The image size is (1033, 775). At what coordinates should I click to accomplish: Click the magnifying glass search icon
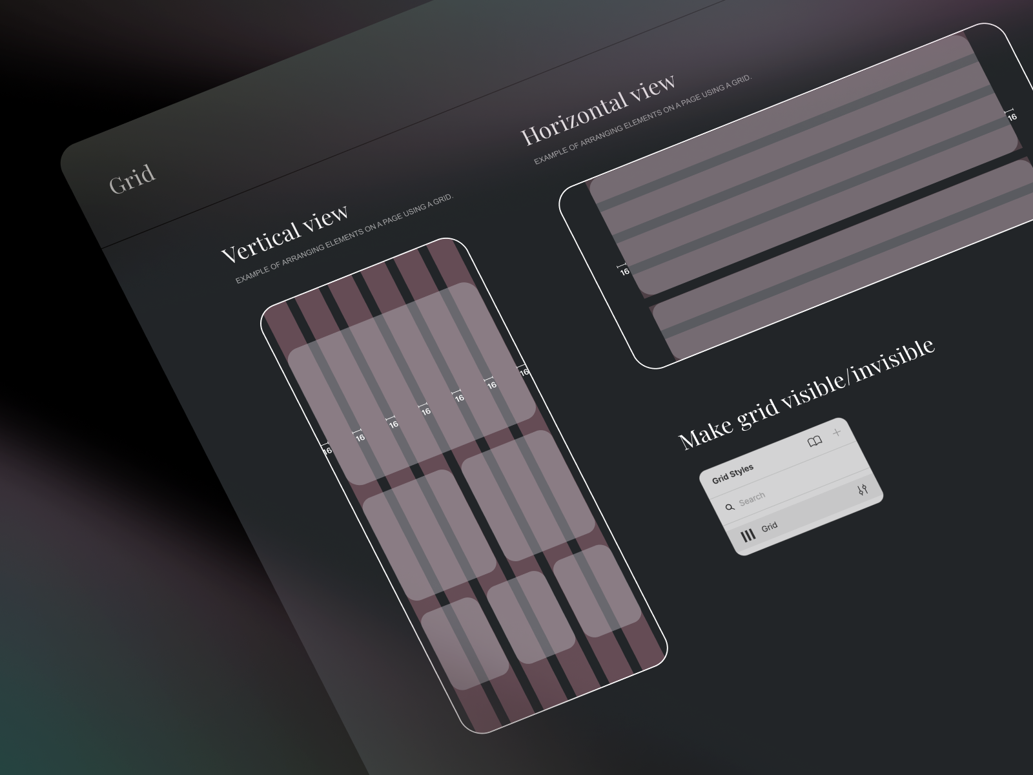731,506
